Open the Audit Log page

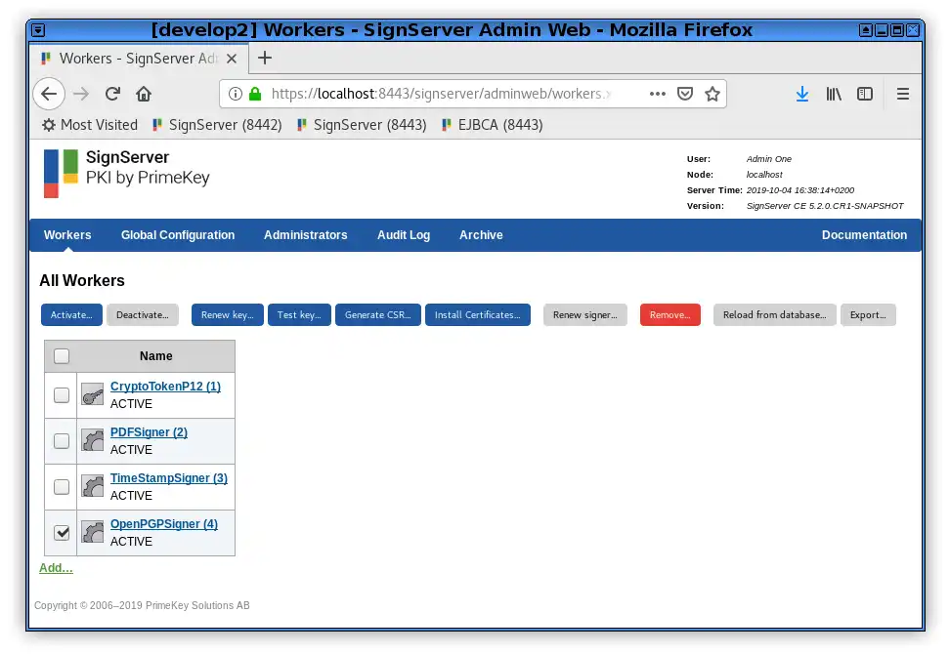pyautogui.click(x=404, y=234)
